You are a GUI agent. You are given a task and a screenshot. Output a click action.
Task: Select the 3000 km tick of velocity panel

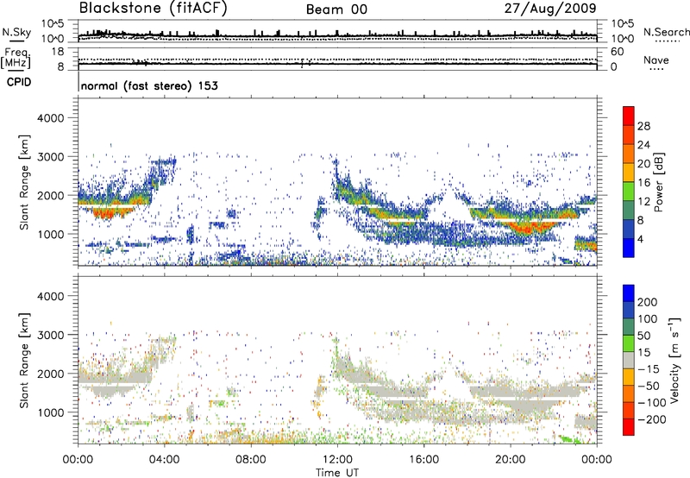[51, 335]
